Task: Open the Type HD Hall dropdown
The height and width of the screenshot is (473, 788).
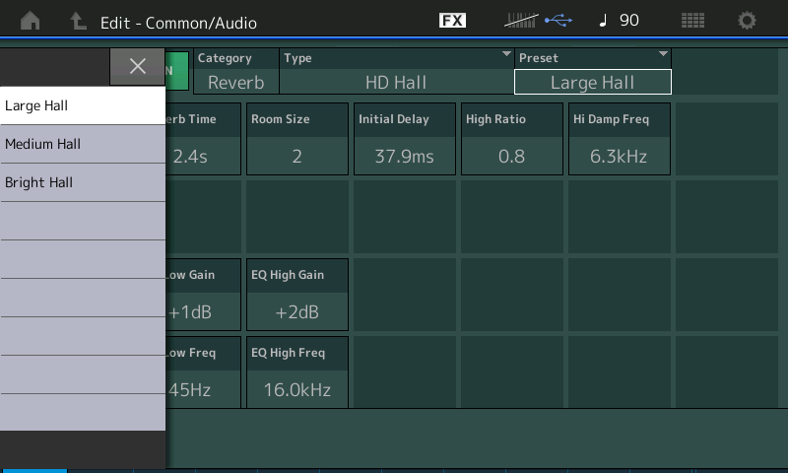Action: click(396, 71)
